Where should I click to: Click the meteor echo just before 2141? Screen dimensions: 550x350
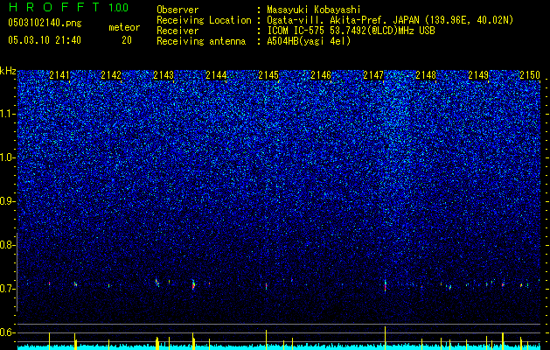point(50,283)
